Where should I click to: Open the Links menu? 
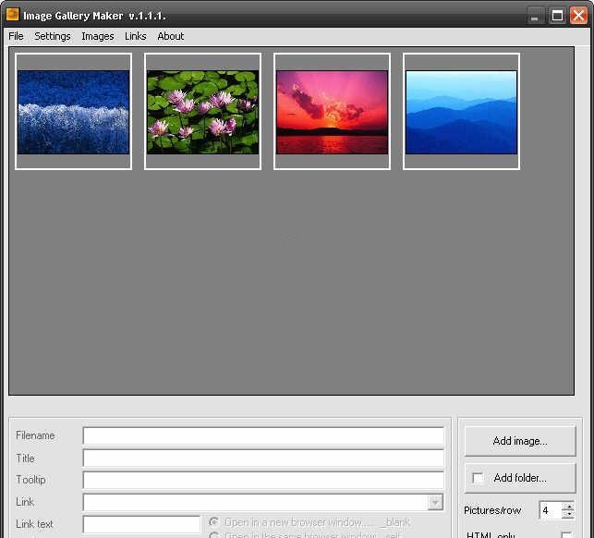point(136,36)
